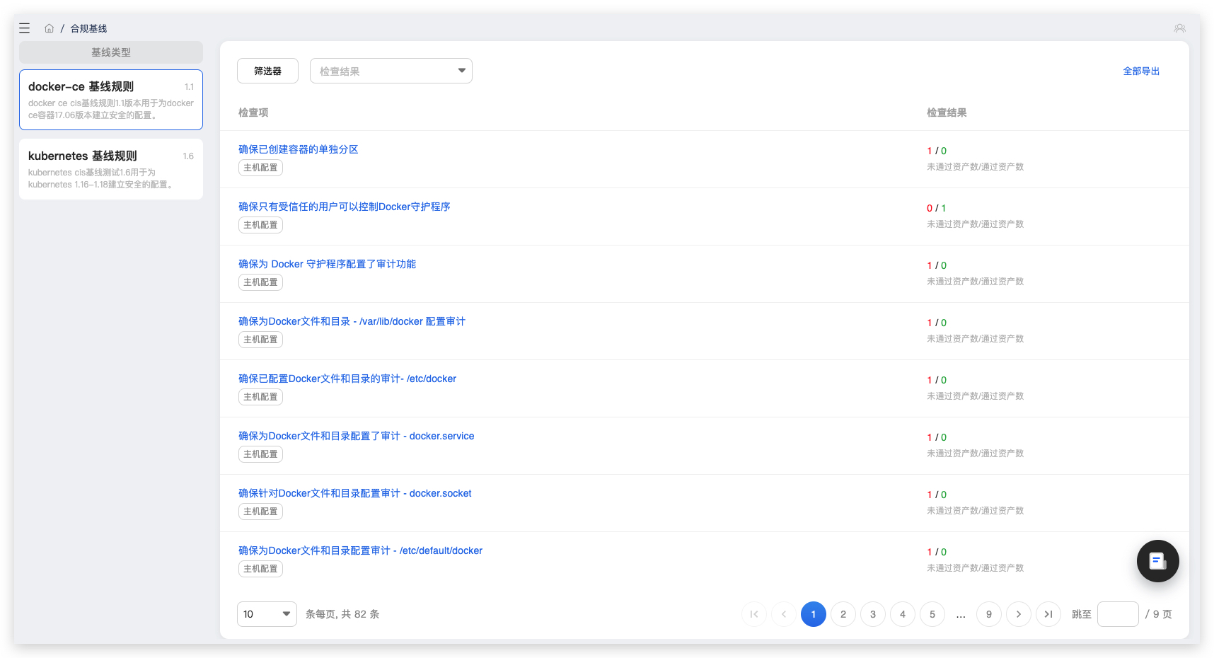This screenshot has height=658, width=1214.
Task: Open the /etc/docker audit check item
Action: click(x=347, y=379)
